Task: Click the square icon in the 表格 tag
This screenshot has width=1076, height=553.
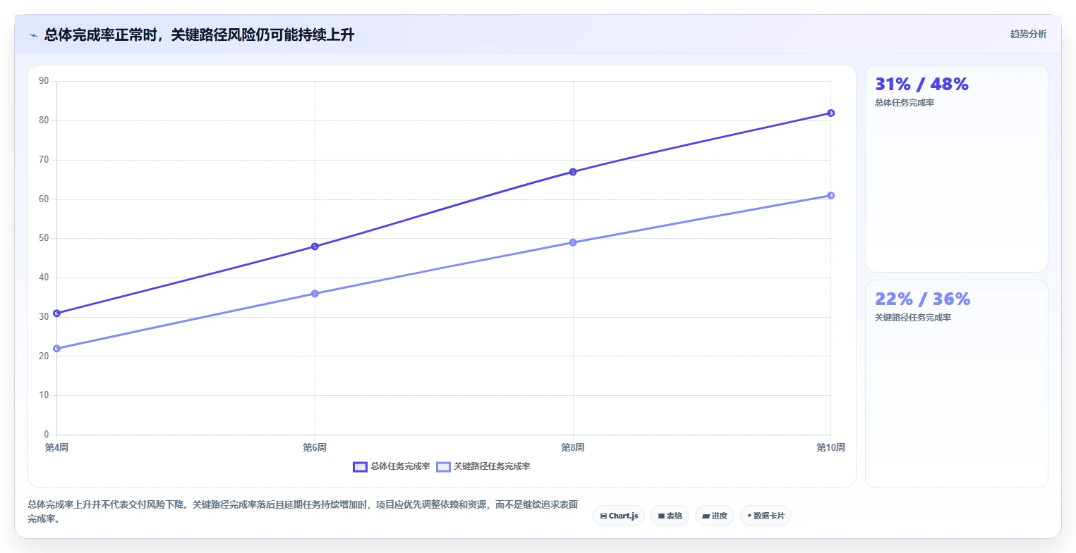Action: (x=661, y=516)
